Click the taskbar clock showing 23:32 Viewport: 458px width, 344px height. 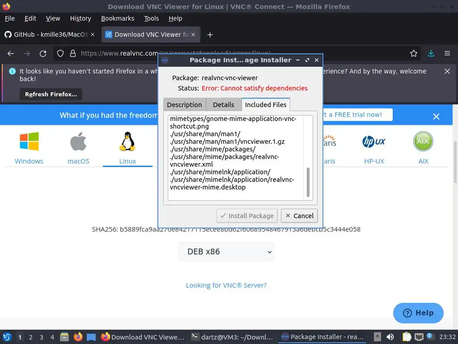click(x=447, y=337)
